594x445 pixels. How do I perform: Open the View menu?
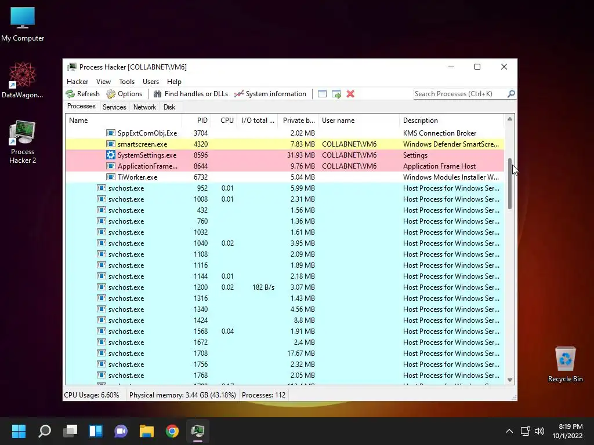(103, 81)
